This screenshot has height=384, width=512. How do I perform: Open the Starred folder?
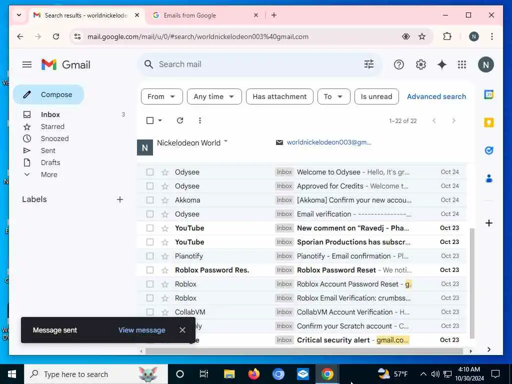tap(52, 126)
